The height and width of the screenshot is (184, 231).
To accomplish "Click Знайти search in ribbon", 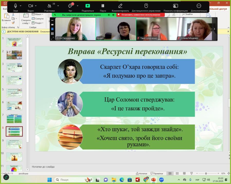I will (x=187, y=14).
